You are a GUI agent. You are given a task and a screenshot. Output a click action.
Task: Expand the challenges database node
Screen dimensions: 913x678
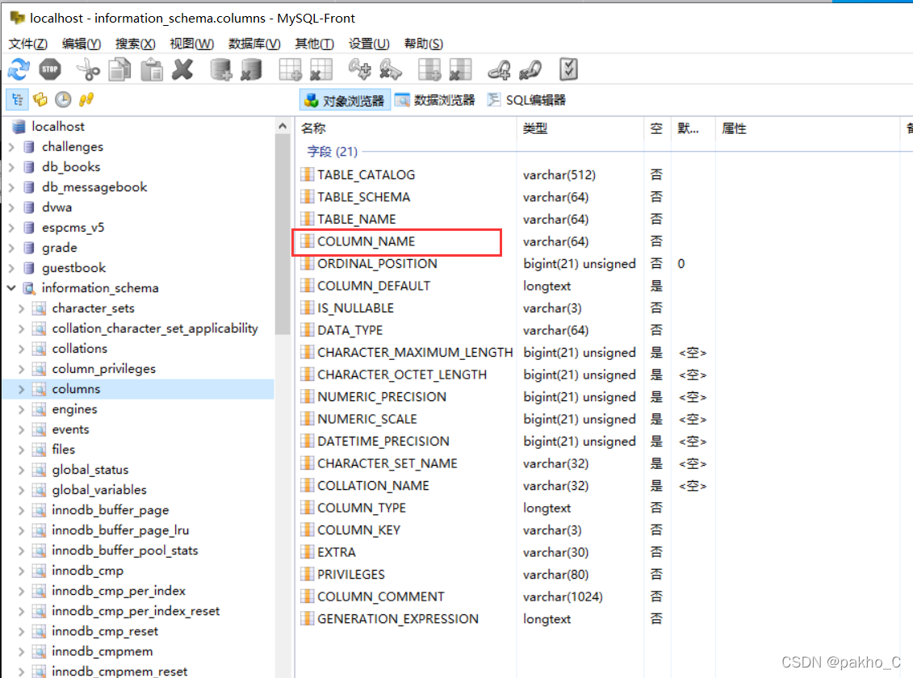coord(11,147)
